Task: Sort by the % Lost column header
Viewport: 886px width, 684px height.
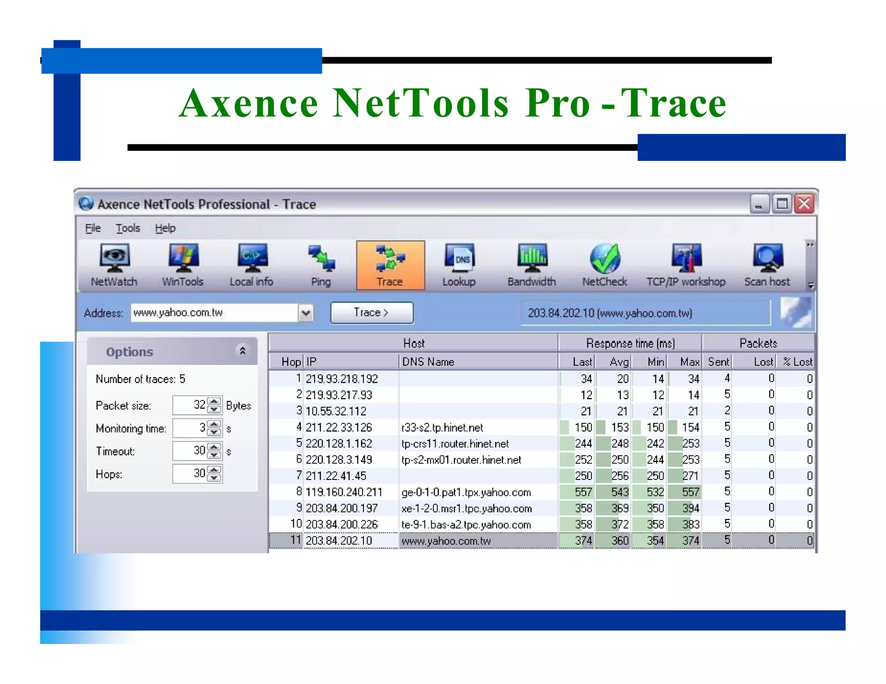Action: click(796, 361)
